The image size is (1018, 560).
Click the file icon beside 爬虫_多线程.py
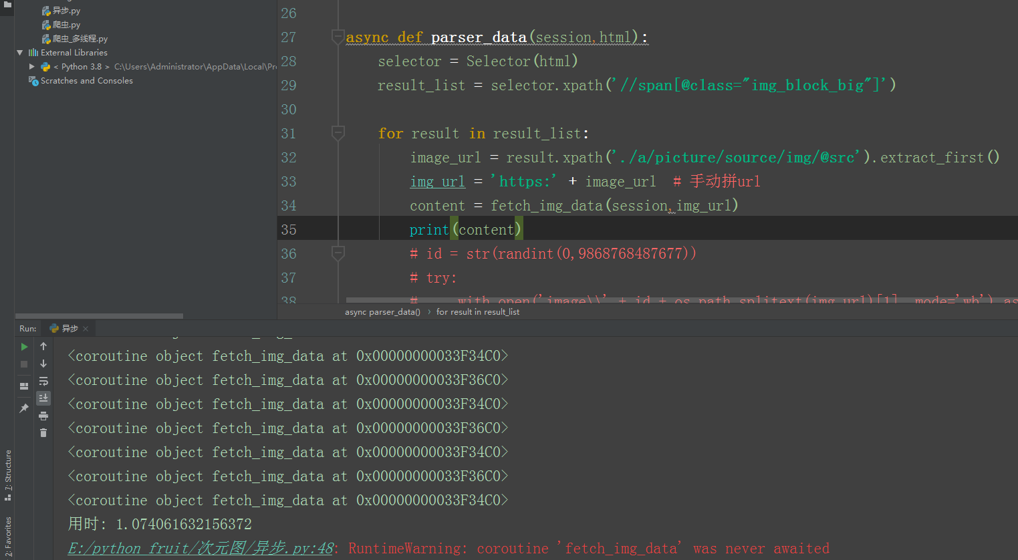click(46, 39)
